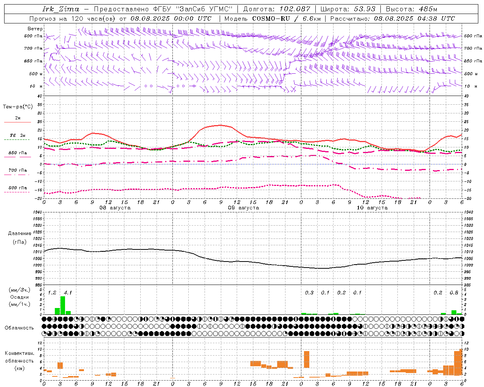Click the precipitation value 0.3
The image size is (484, 387).
[309, 293]
